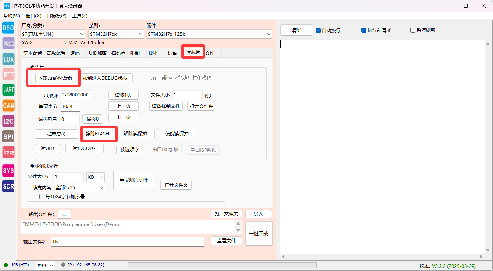The width and height of the screenshot is (493, 271).
Task: Enable the 暂停刷新 checkbox
Action: click(413, 30)
